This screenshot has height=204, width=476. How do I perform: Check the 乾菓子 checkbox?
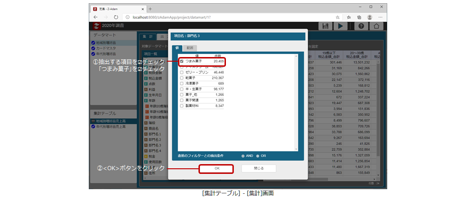182,78
